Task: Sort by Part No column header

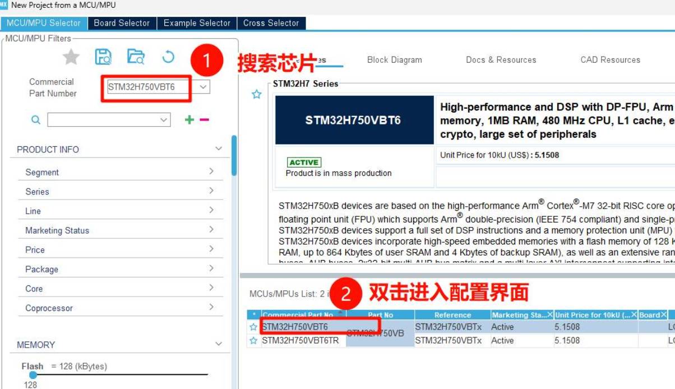Action: coord(381,315)
